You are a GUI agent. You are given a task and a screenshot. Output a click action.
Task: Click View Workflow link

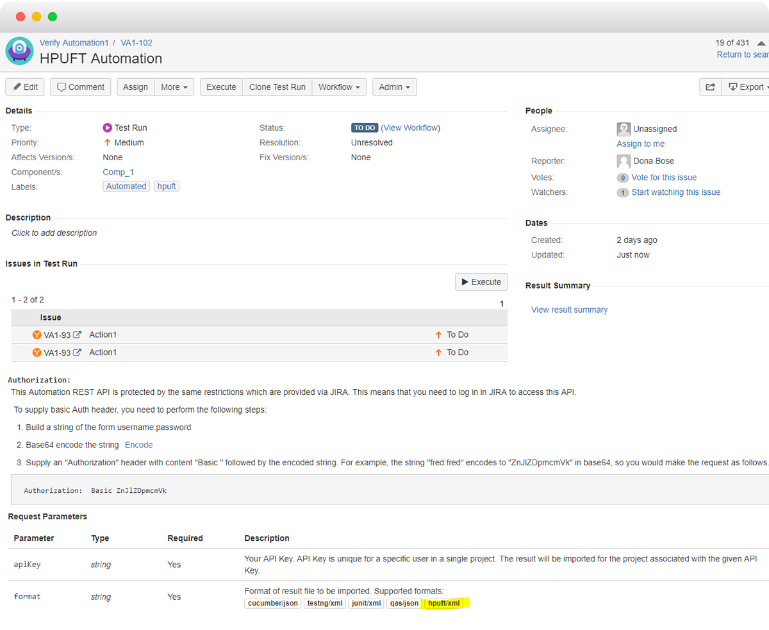click(410, 128)
